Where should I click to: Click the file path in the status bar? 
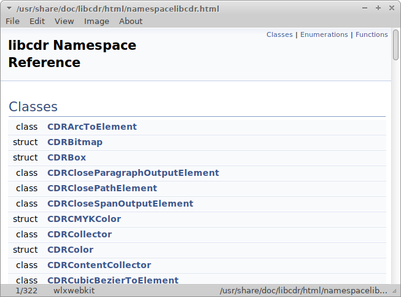[x=303, y=290]
